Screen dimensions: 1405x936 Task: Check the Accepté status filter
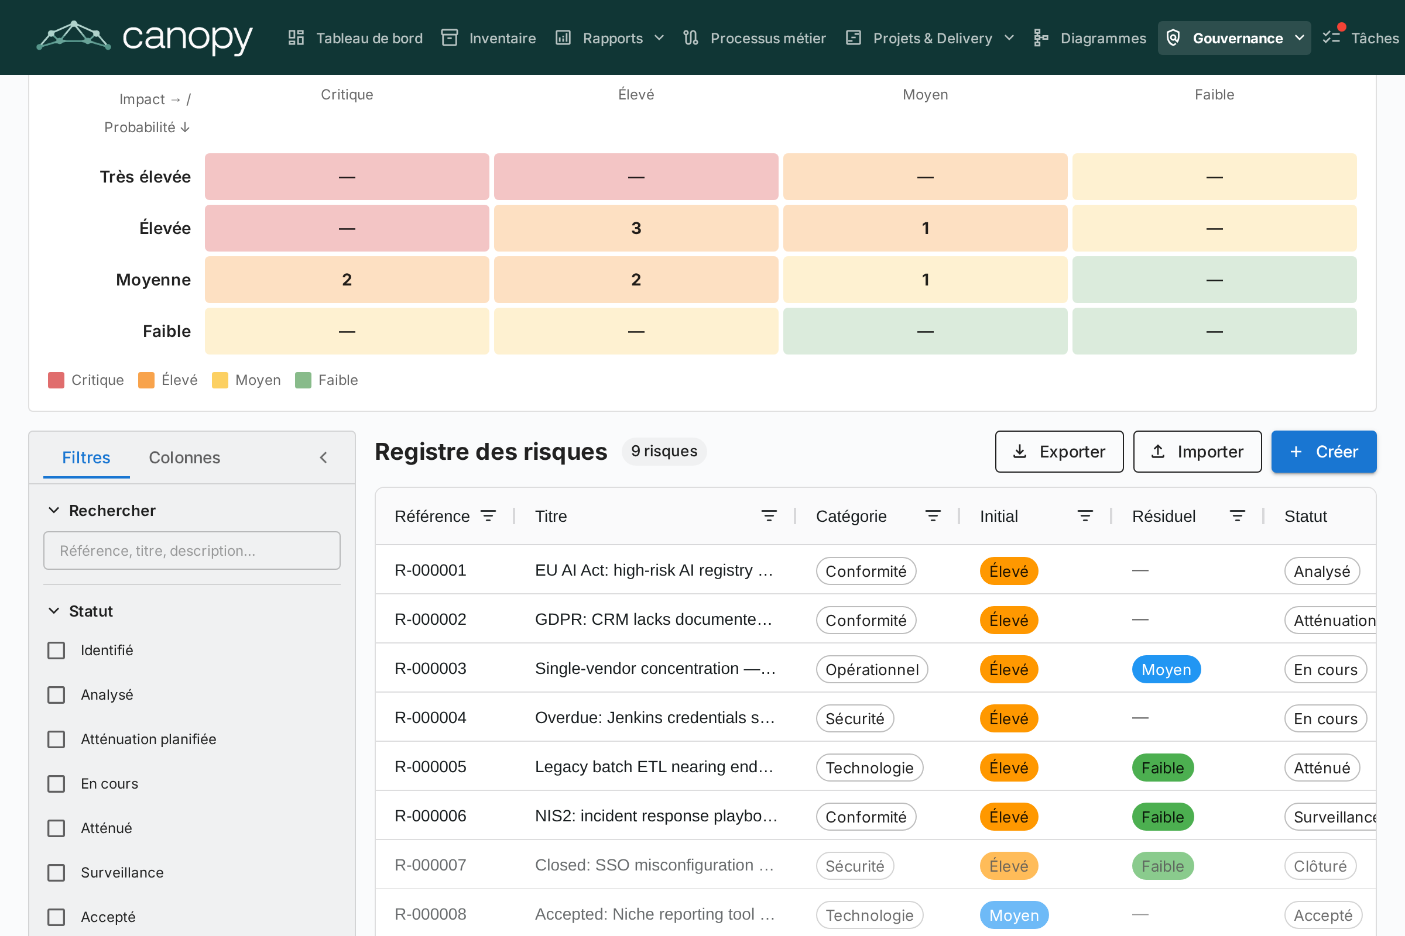56,917
